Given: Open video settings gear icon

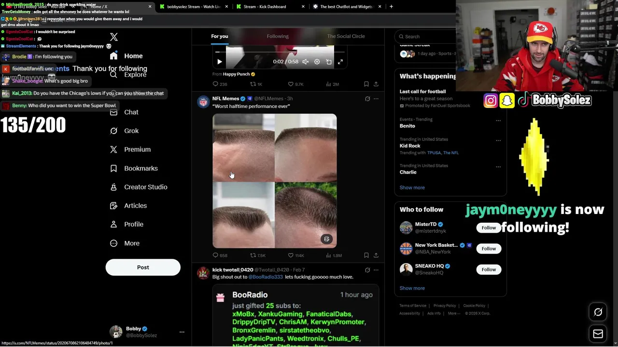Looking at the screenshot, I should (x=317, y=62).
